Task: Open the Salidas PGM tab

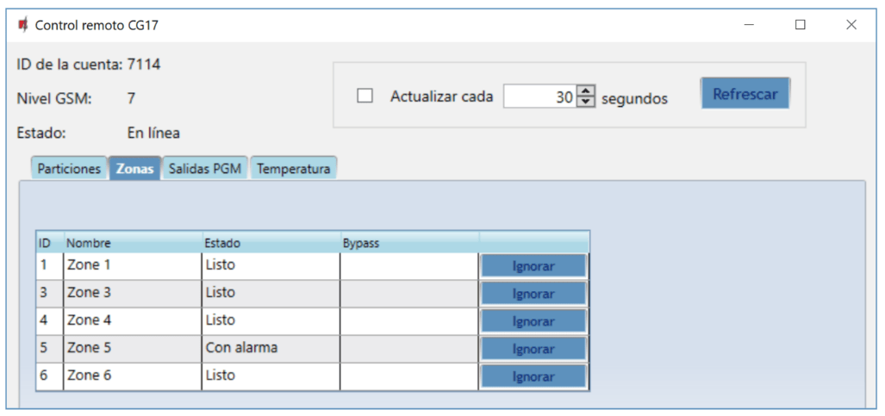Action: coord(206,169)
